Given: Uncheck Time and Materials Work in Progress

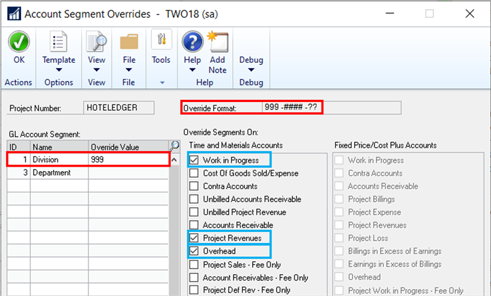Looking at the screenshot, I should [194, 160].
